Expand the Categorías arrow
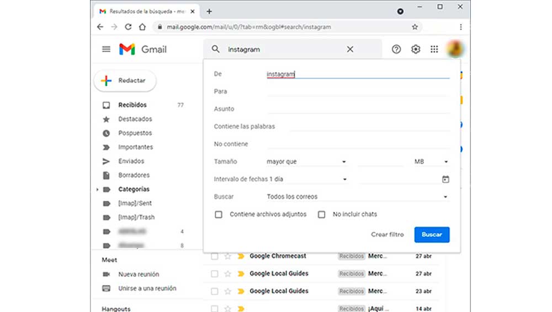This screenshot has width=552, height=312. pos(98,189)
